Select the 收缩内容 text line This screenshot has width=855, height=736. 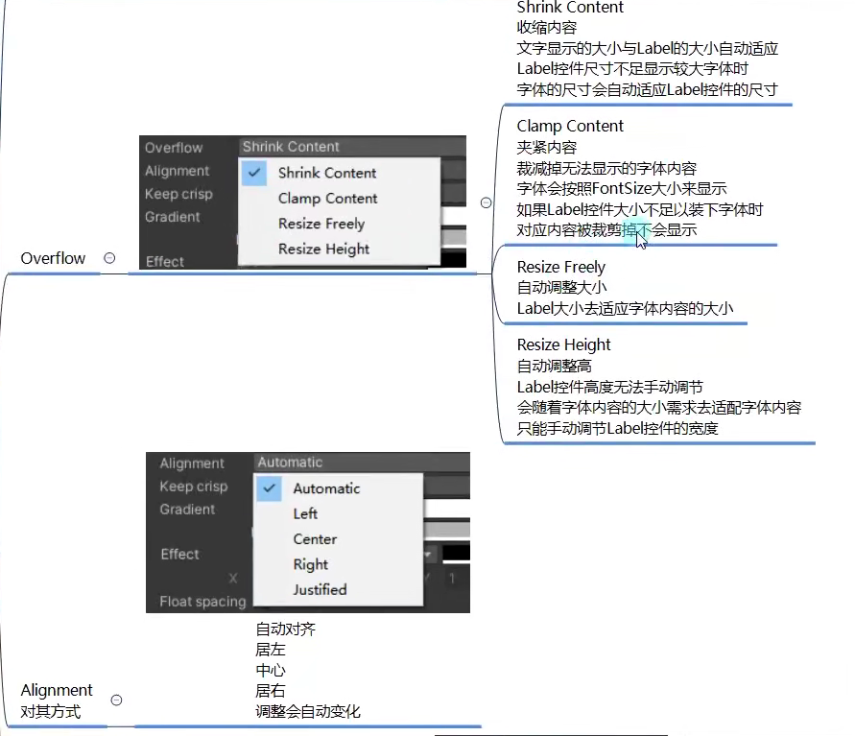point(546,28)
